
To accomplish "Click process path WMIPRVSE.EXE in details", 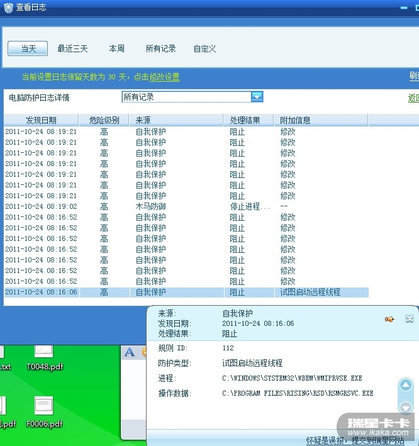I will tap(292, 378).
